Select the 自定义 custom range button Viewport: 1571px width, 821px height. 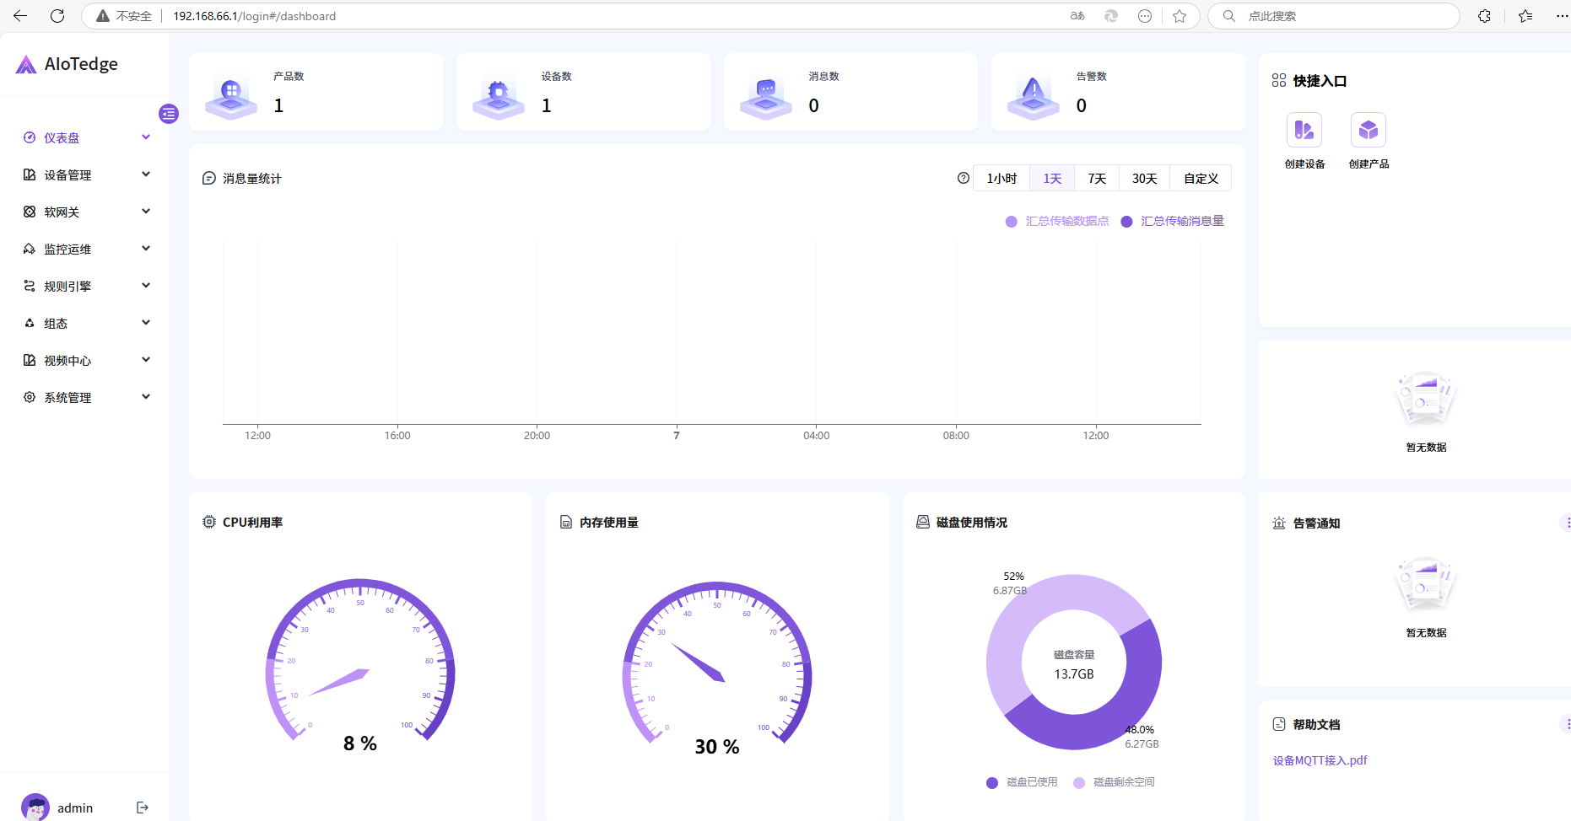(x=1201, y=178)
